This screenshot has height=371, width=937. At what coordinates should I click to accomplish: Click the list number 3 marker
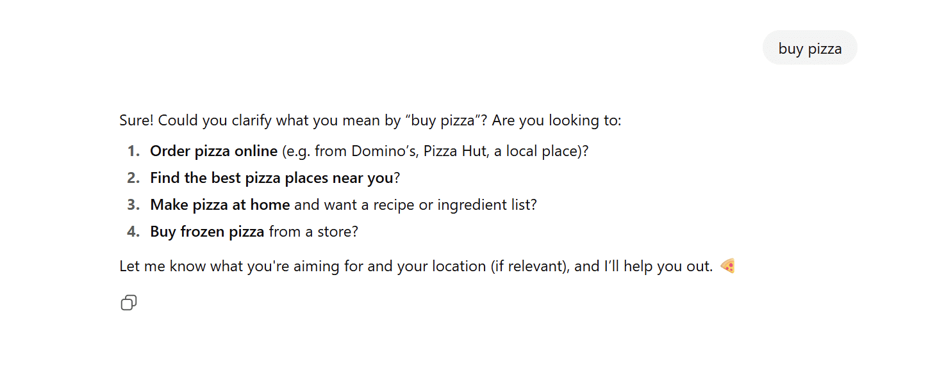133,205
